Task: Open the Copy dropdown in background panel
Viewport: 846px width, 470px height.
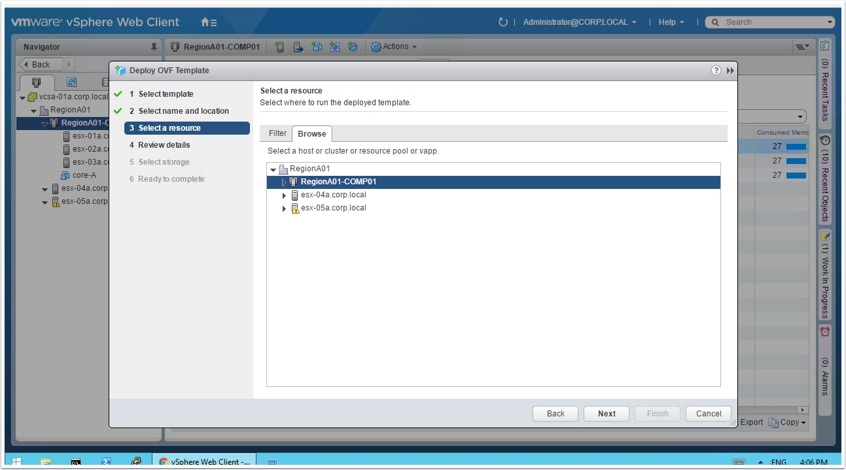Action: pyautogui.click(x=787, y=422)
